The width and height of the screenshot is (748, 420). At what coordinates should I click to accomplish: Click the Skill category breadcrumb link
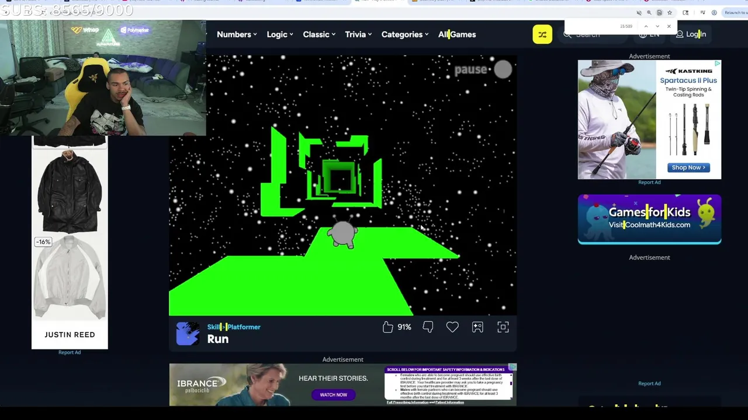[213, 327]
